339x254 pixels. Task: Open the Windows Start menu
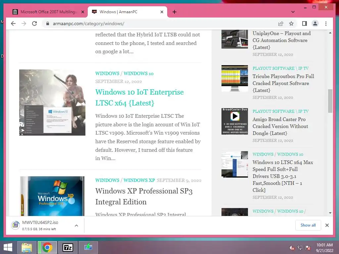pyautogui.click(x=8, y=247)
